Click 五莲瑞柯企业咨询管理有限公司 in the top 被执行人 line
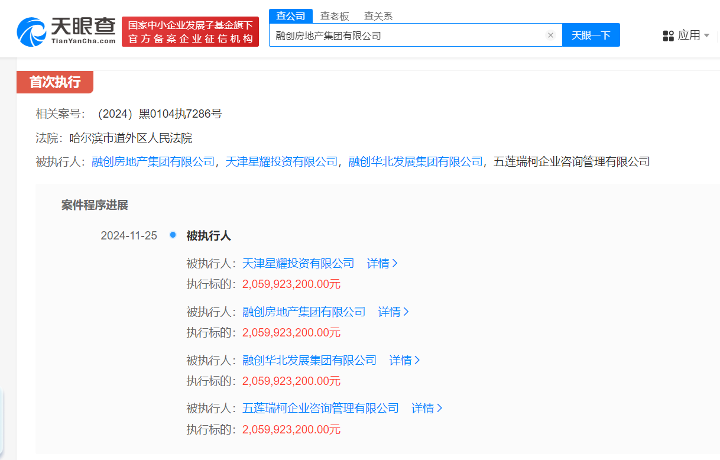720x460 pixels. tap(572, 161)
